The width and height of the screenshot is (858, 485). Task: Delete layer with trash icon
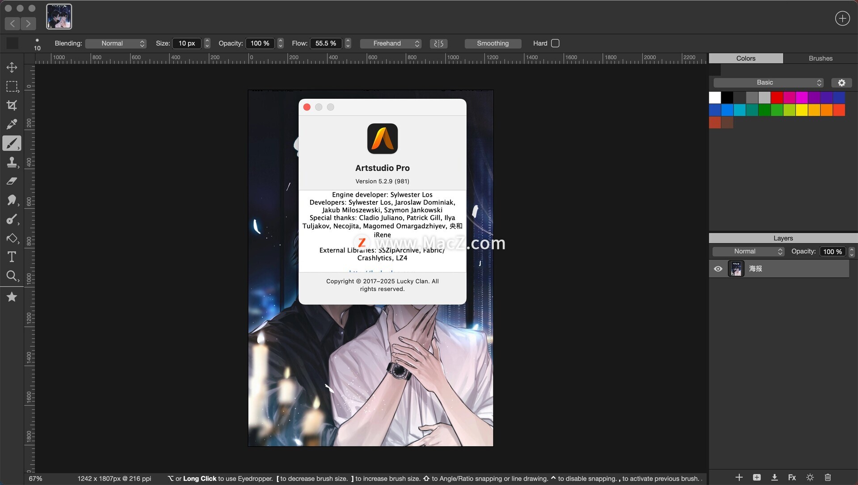pos(828,477)
